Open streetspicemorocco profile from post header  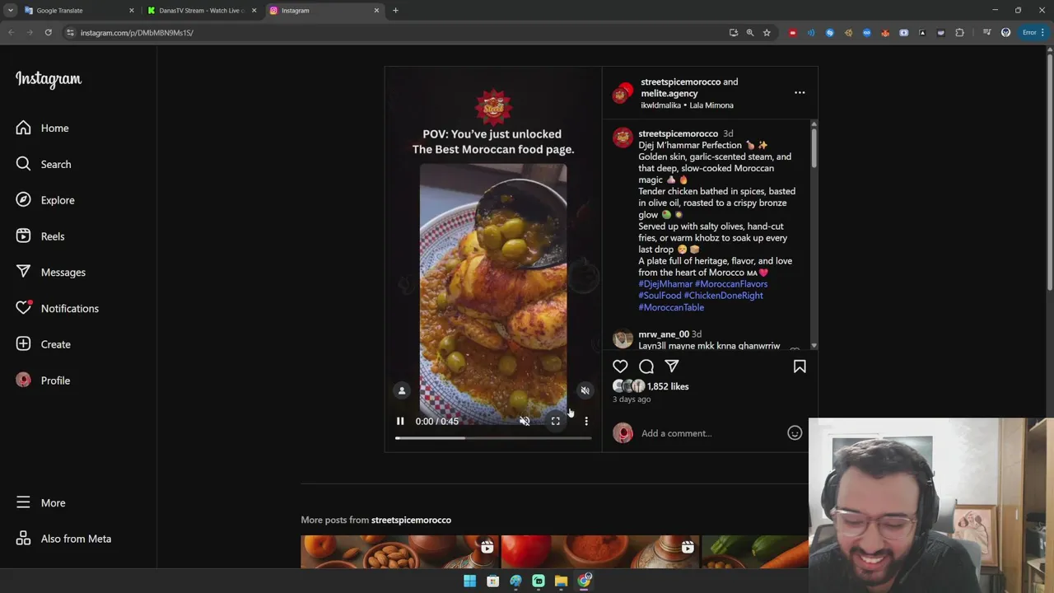point(680,82)
